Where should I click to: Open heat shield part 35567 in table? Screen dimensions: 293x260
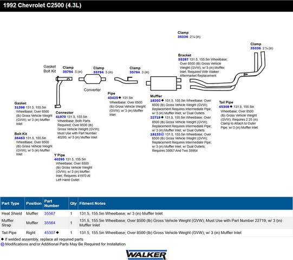pyautogui.click(x=50, y=213)
